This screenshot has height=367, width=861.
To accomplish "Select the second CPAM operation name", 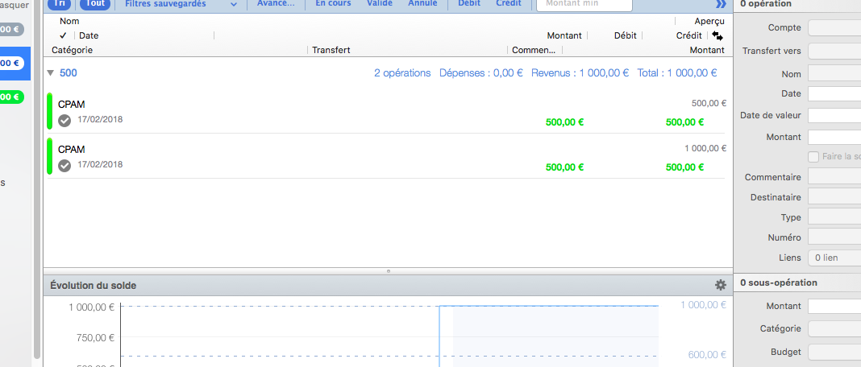I will click(72, 149).
